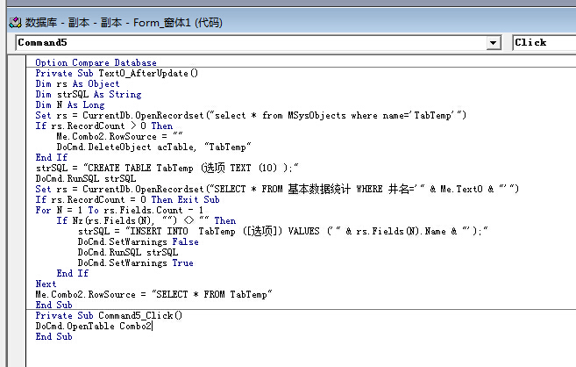Click the Dim rs As Object line

click(77, 84)
